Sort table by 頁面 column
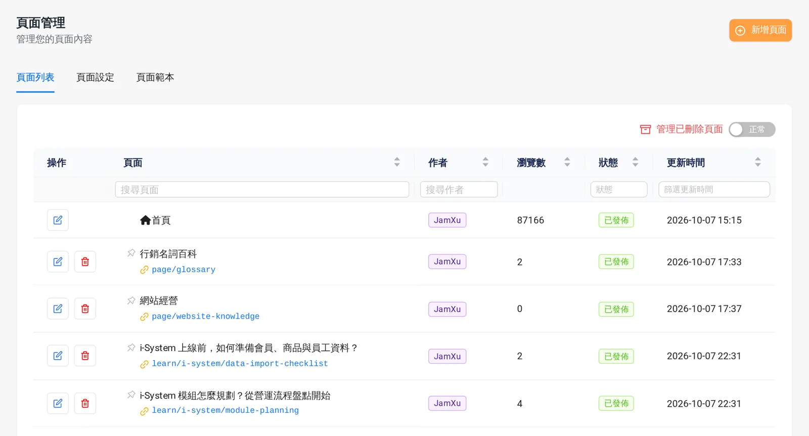Viewport: 809px width, 436px height. click(397, 162)
